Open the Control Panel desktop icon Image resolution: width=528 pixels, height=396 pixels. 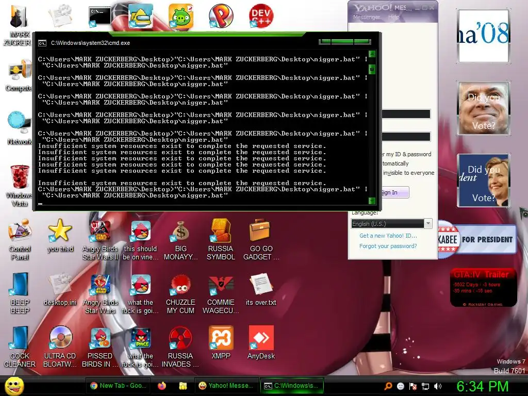20,239
